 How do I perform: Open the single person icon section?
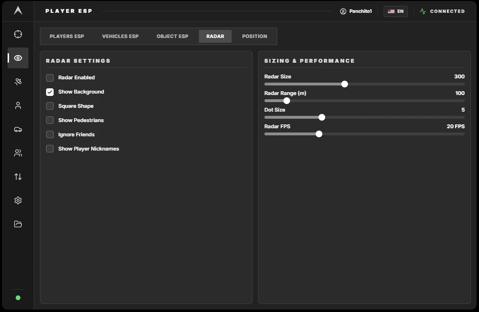[x=18, y=105]
